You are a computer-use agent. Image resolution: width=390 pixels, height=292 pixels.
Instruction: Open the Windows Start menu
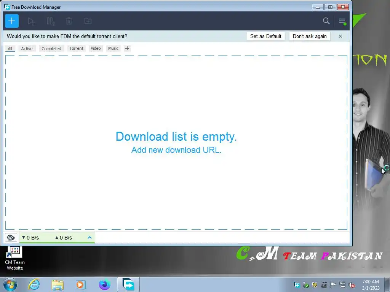pos(10,284)
